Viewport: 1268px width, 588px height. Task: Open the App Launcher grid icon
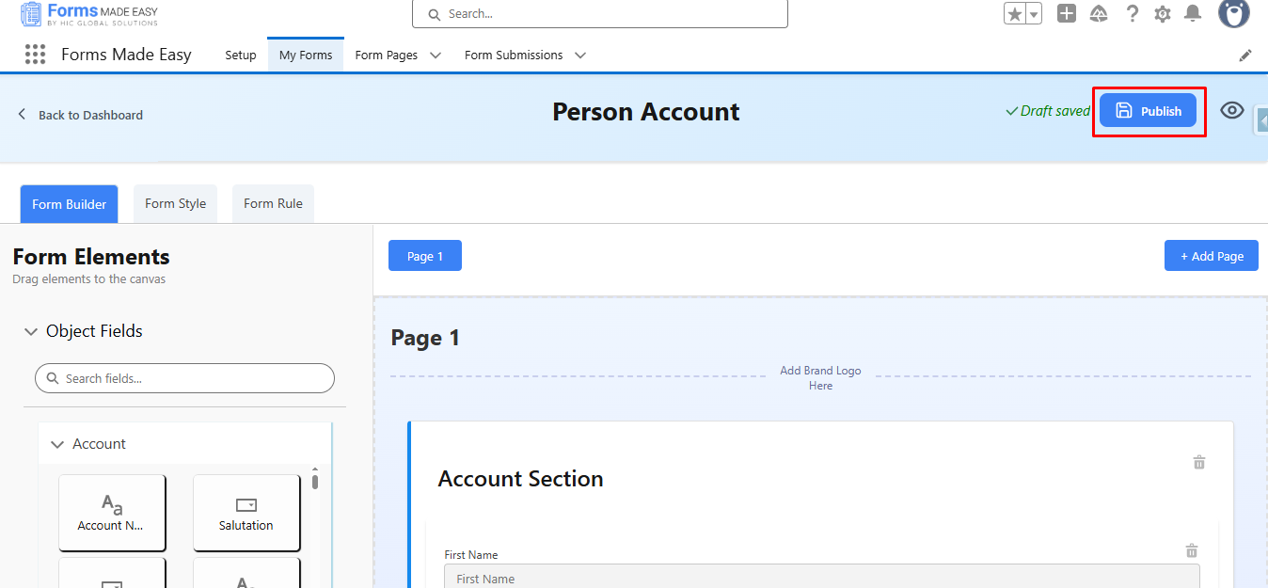point(35,55)
